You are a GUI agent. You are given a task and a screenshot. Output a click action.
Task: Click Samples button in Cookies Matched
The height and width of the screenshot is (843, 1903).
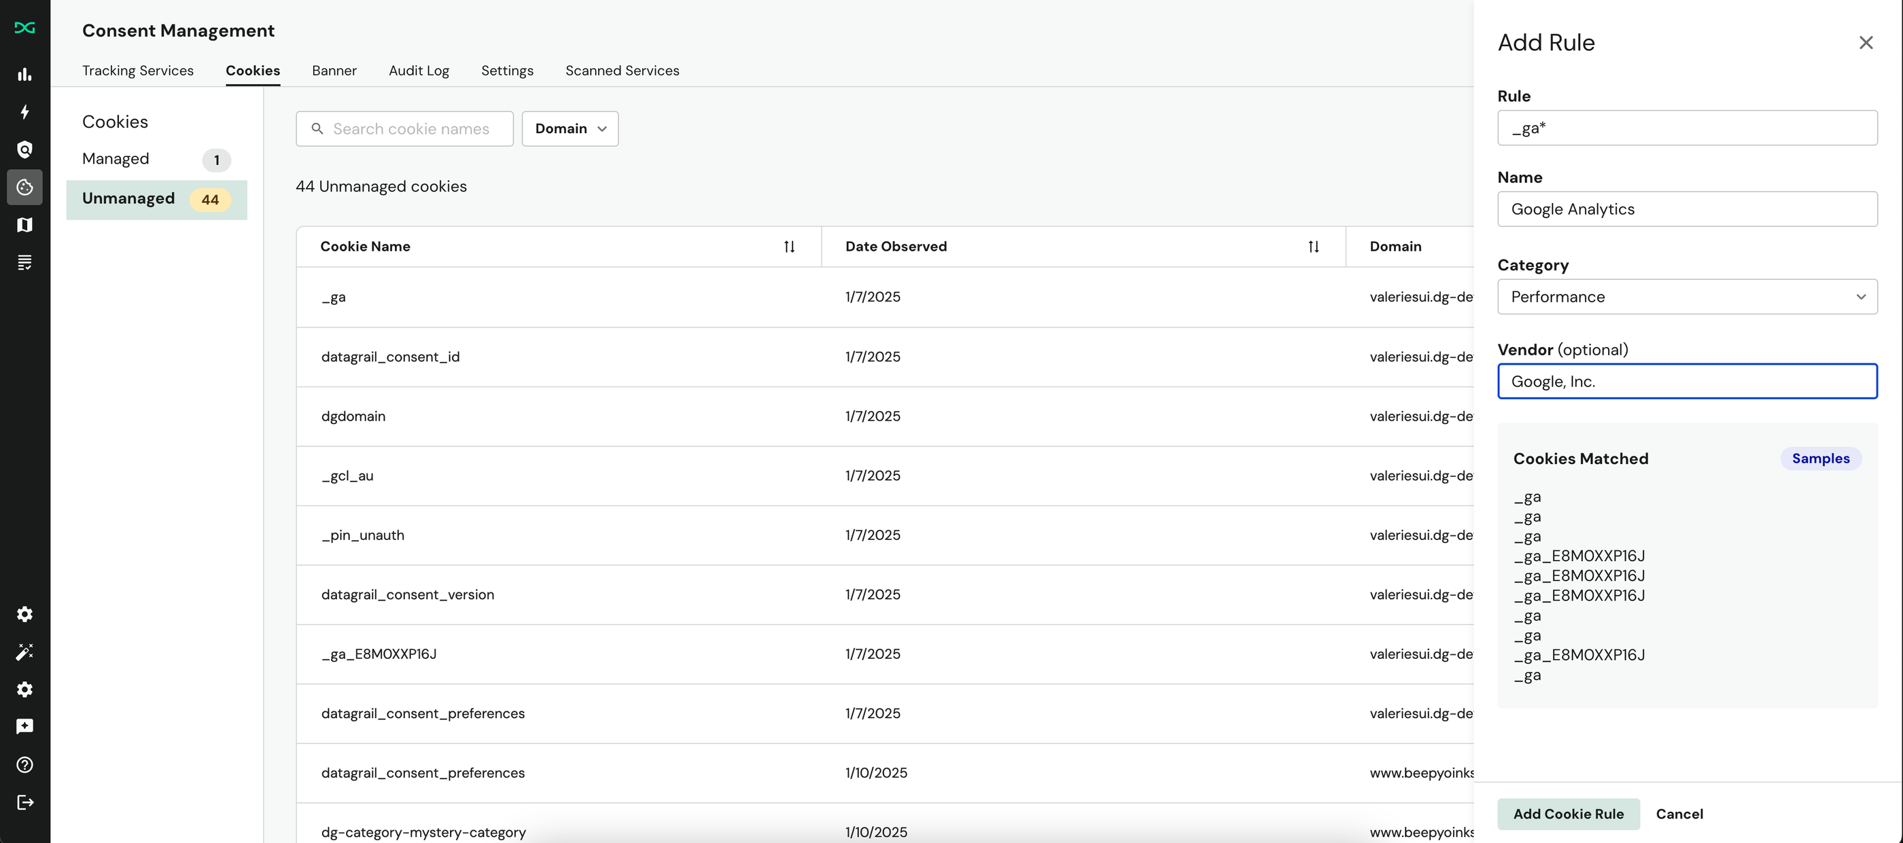(x=1821, y=459)
